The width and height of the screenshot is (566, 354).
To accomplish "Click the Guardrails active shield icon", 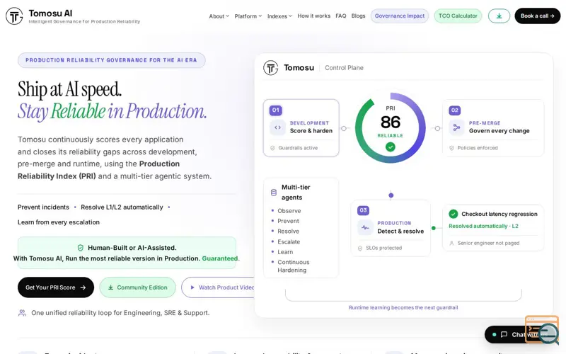I will [x=272, y=148].
